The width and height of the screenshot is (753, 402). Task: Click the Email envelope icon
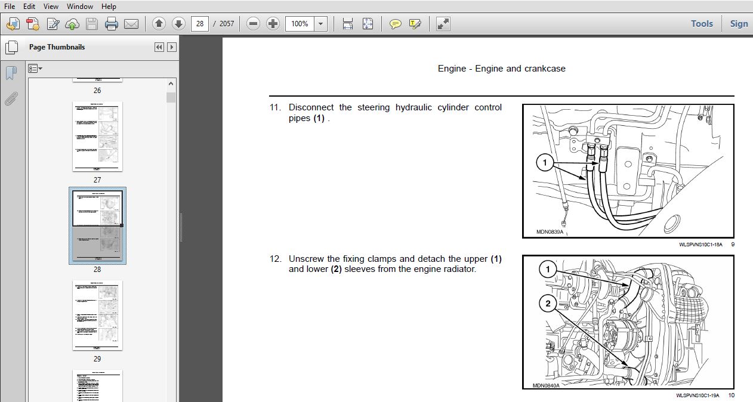[131, 24]
